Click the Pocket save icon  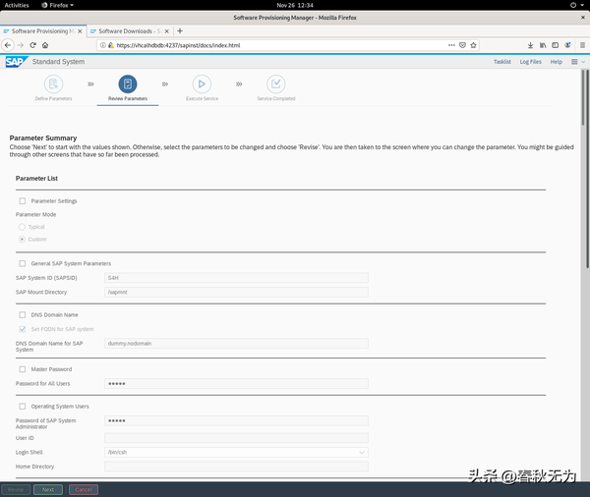(x=462, y=45)
